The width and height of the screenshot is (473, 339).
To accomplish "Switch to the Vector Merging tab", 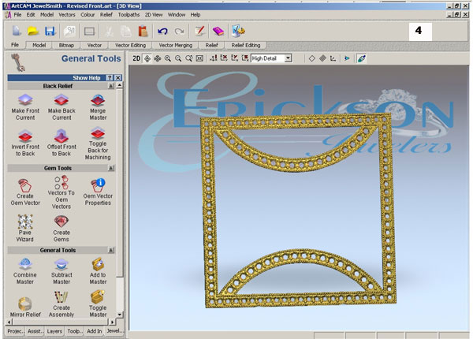I will (176, 45).
